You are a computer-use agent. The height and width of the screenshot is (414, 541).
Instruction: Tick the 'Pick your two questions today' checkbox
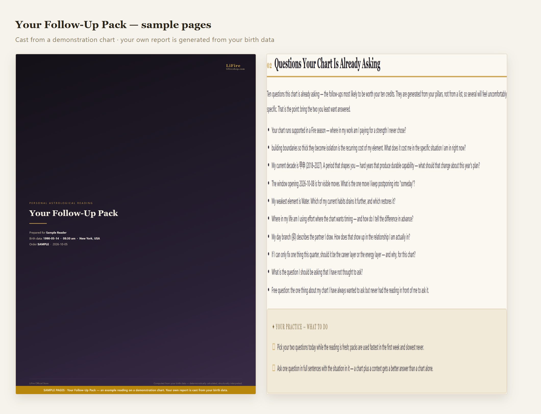(274, 347)
